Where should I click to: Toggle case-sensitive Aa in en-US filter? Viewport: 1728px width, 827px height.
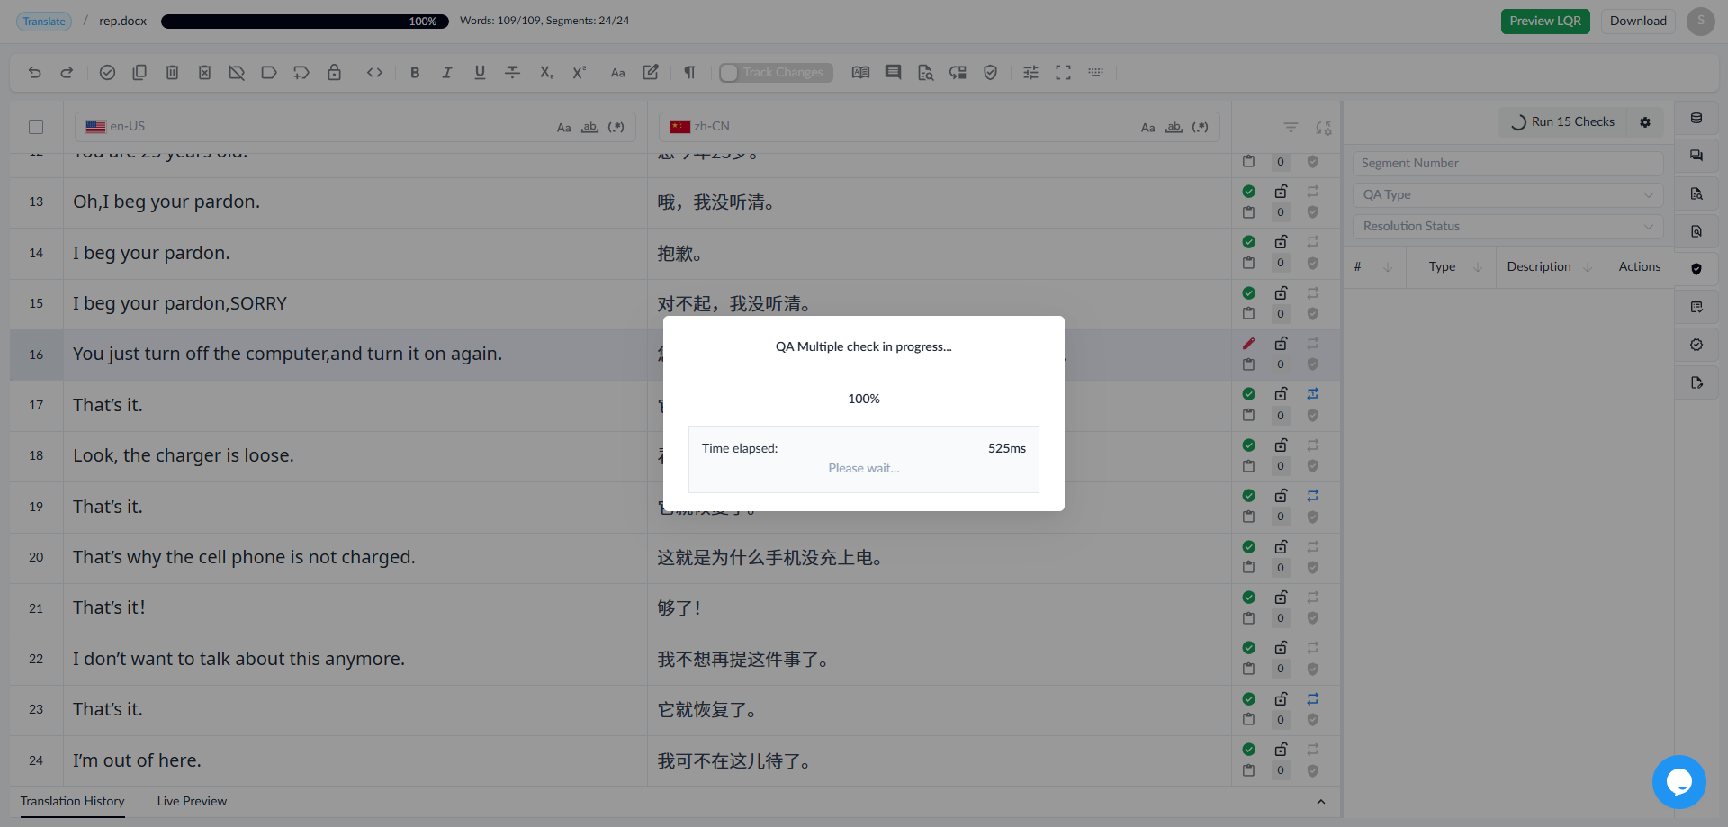coord(563,128)
